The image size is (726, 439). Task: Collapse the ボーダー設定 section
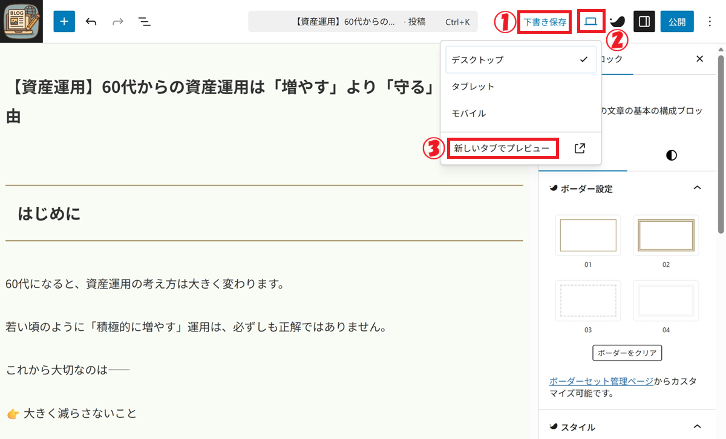coord(697,188)
